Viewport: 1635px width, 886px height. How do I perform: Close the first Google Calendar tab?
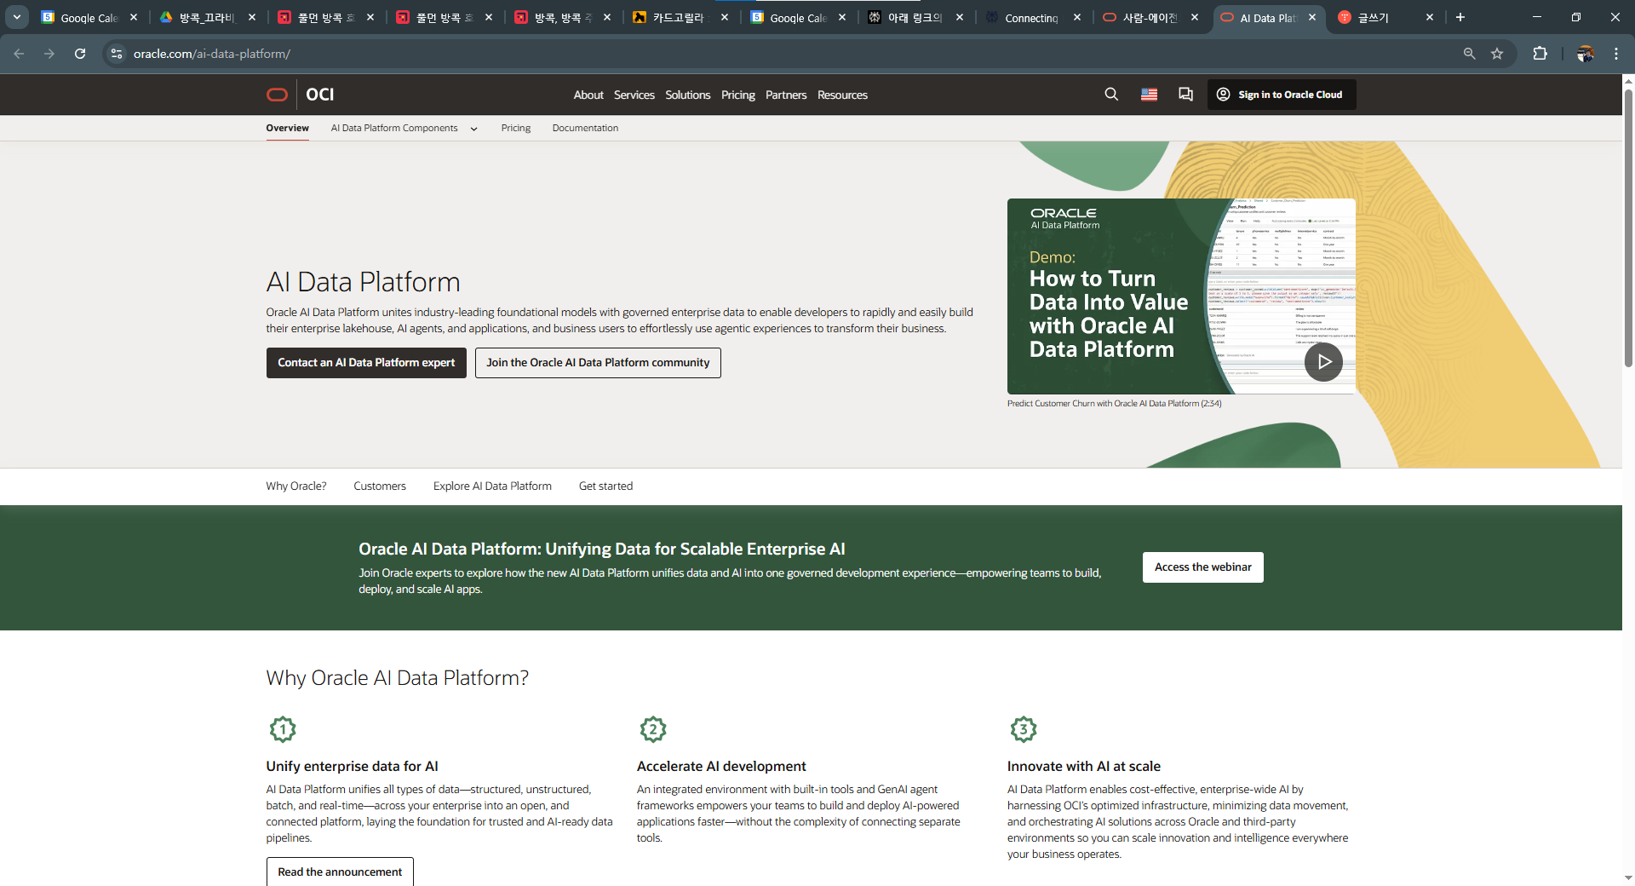[x=134, y=17]
